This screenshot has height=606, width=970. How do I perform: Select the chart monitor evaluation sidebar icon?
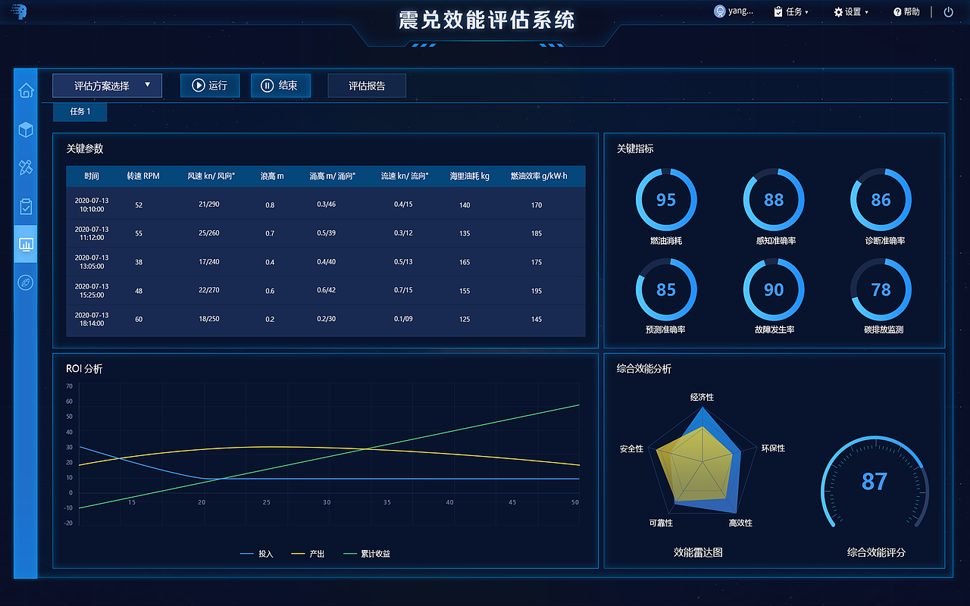26,244
